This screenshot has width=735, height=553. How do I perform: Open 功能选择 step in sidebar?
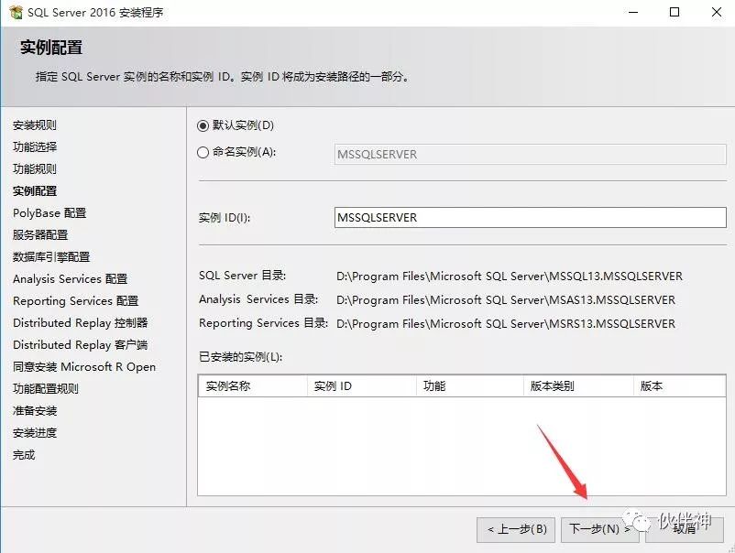click(x=35, y=147)
